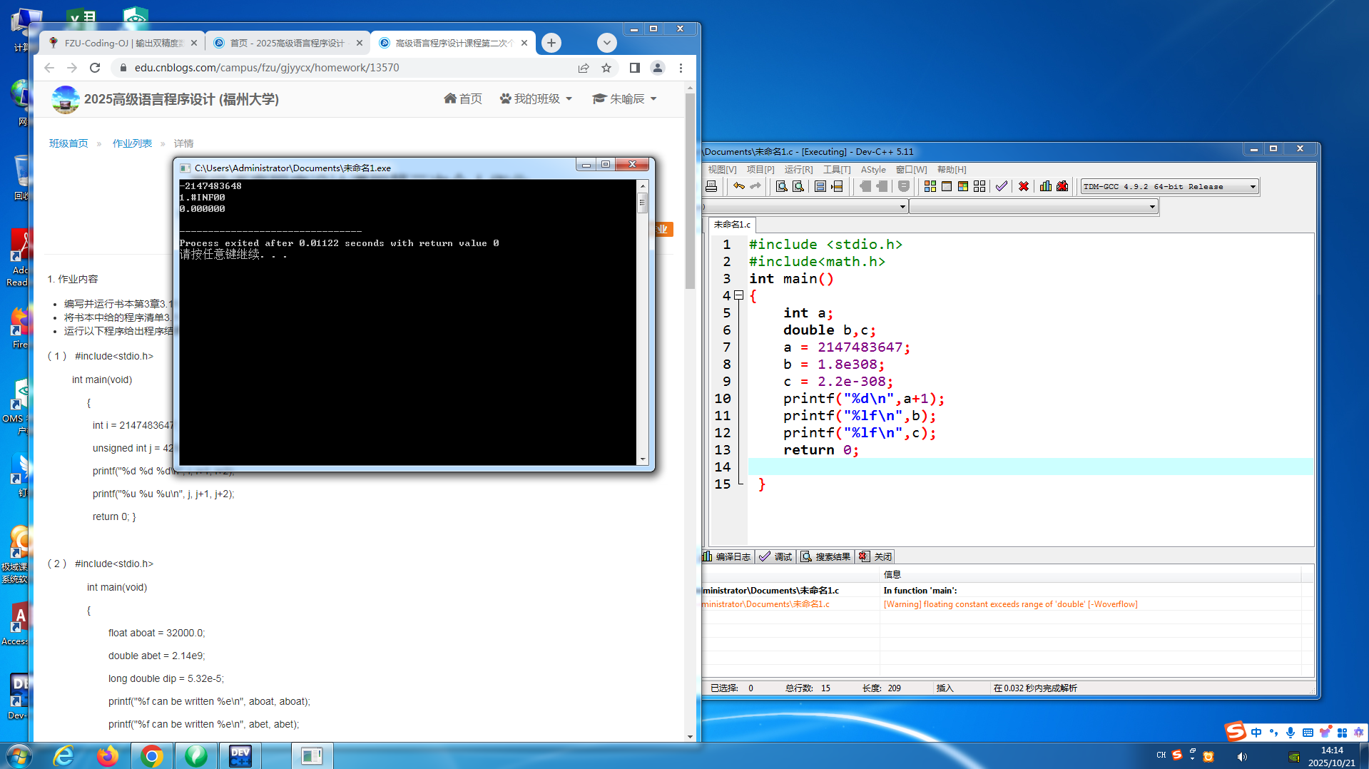Open Google Chrome from the taskbar
The height and width of the screenshot is (769, 1369).
click(151, 755)
